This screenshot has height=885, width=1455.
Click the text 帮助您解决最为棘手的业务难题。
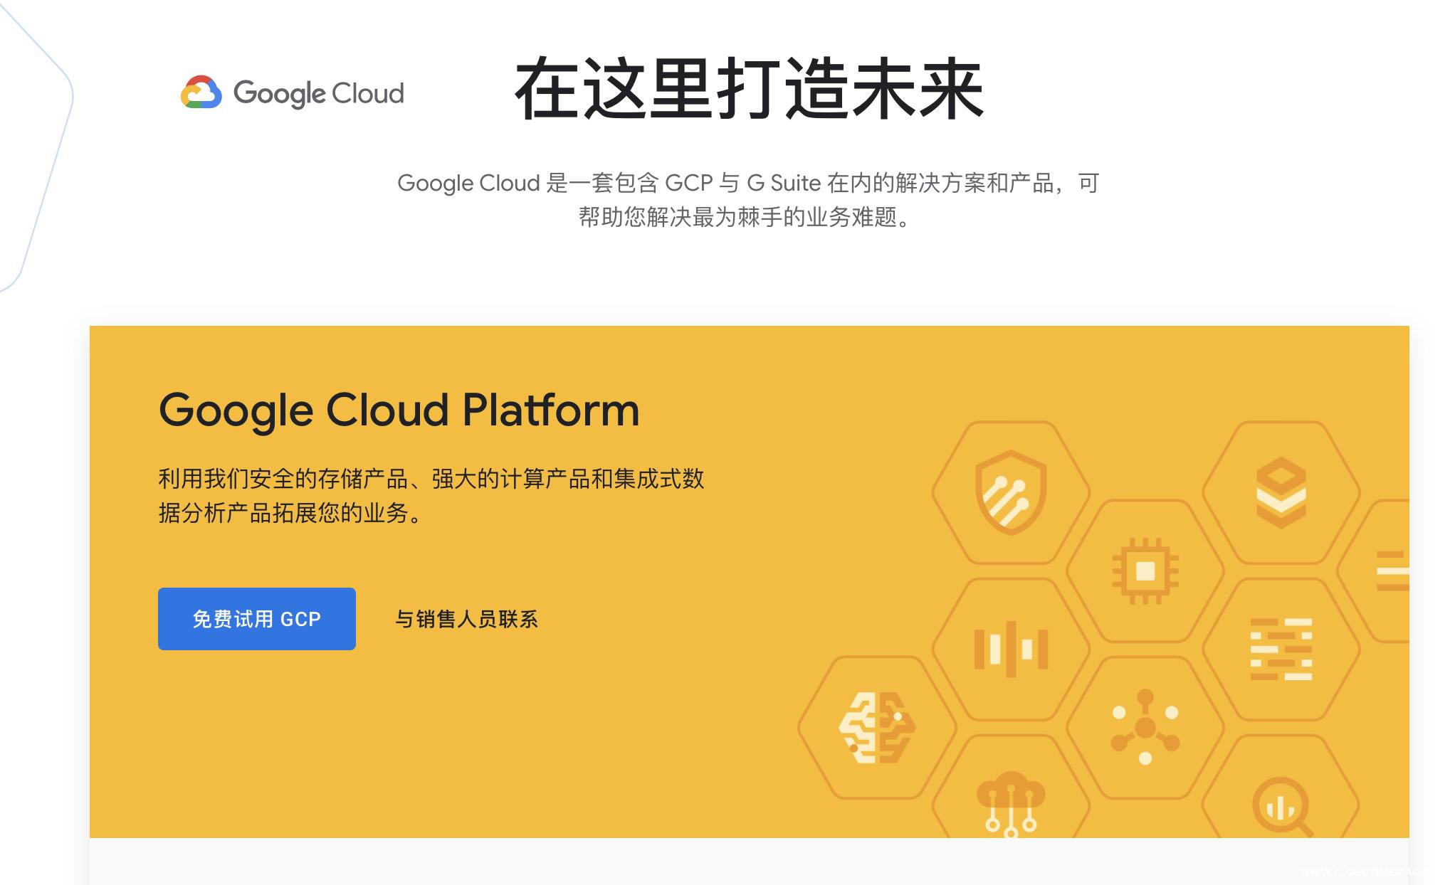[x=745, y=216]
